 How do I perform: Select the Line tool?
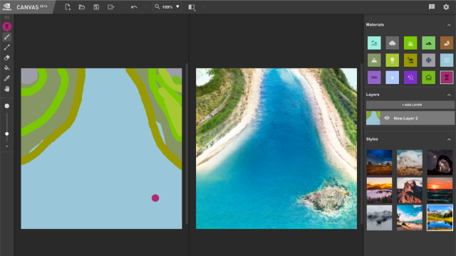pyautogui.click(x=7, y=48)
